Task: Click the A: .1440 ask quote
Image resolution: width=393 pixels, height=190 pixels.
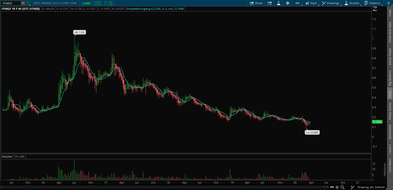Action: [109, 4]
